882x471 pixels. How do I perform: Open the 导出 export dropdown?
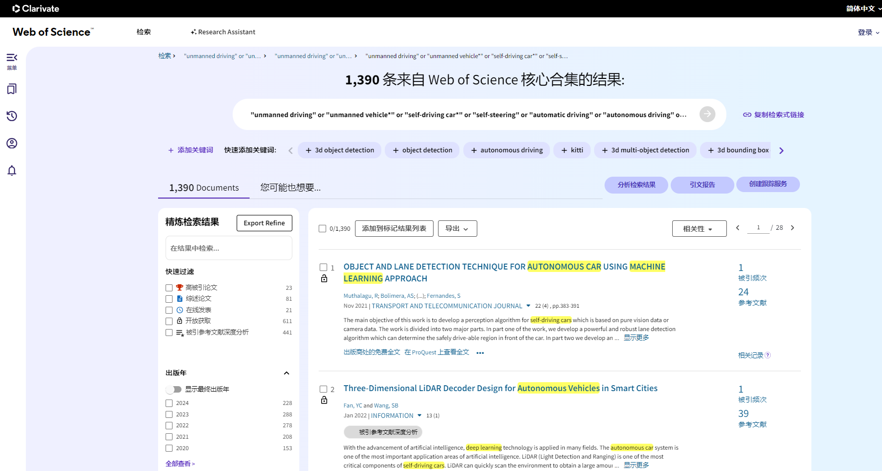click(457, 228)
